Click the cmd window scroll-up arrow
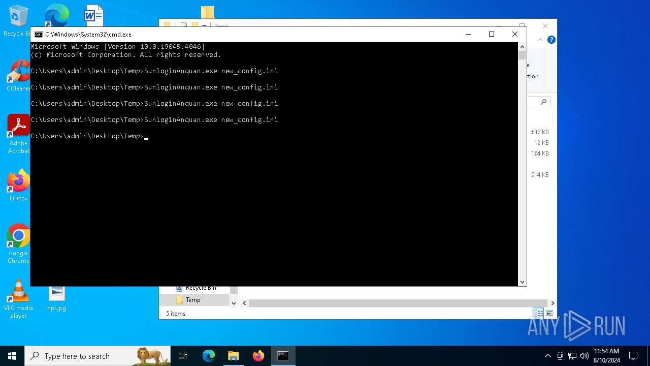This screenshot has height=366, width=650. point(522,46)
